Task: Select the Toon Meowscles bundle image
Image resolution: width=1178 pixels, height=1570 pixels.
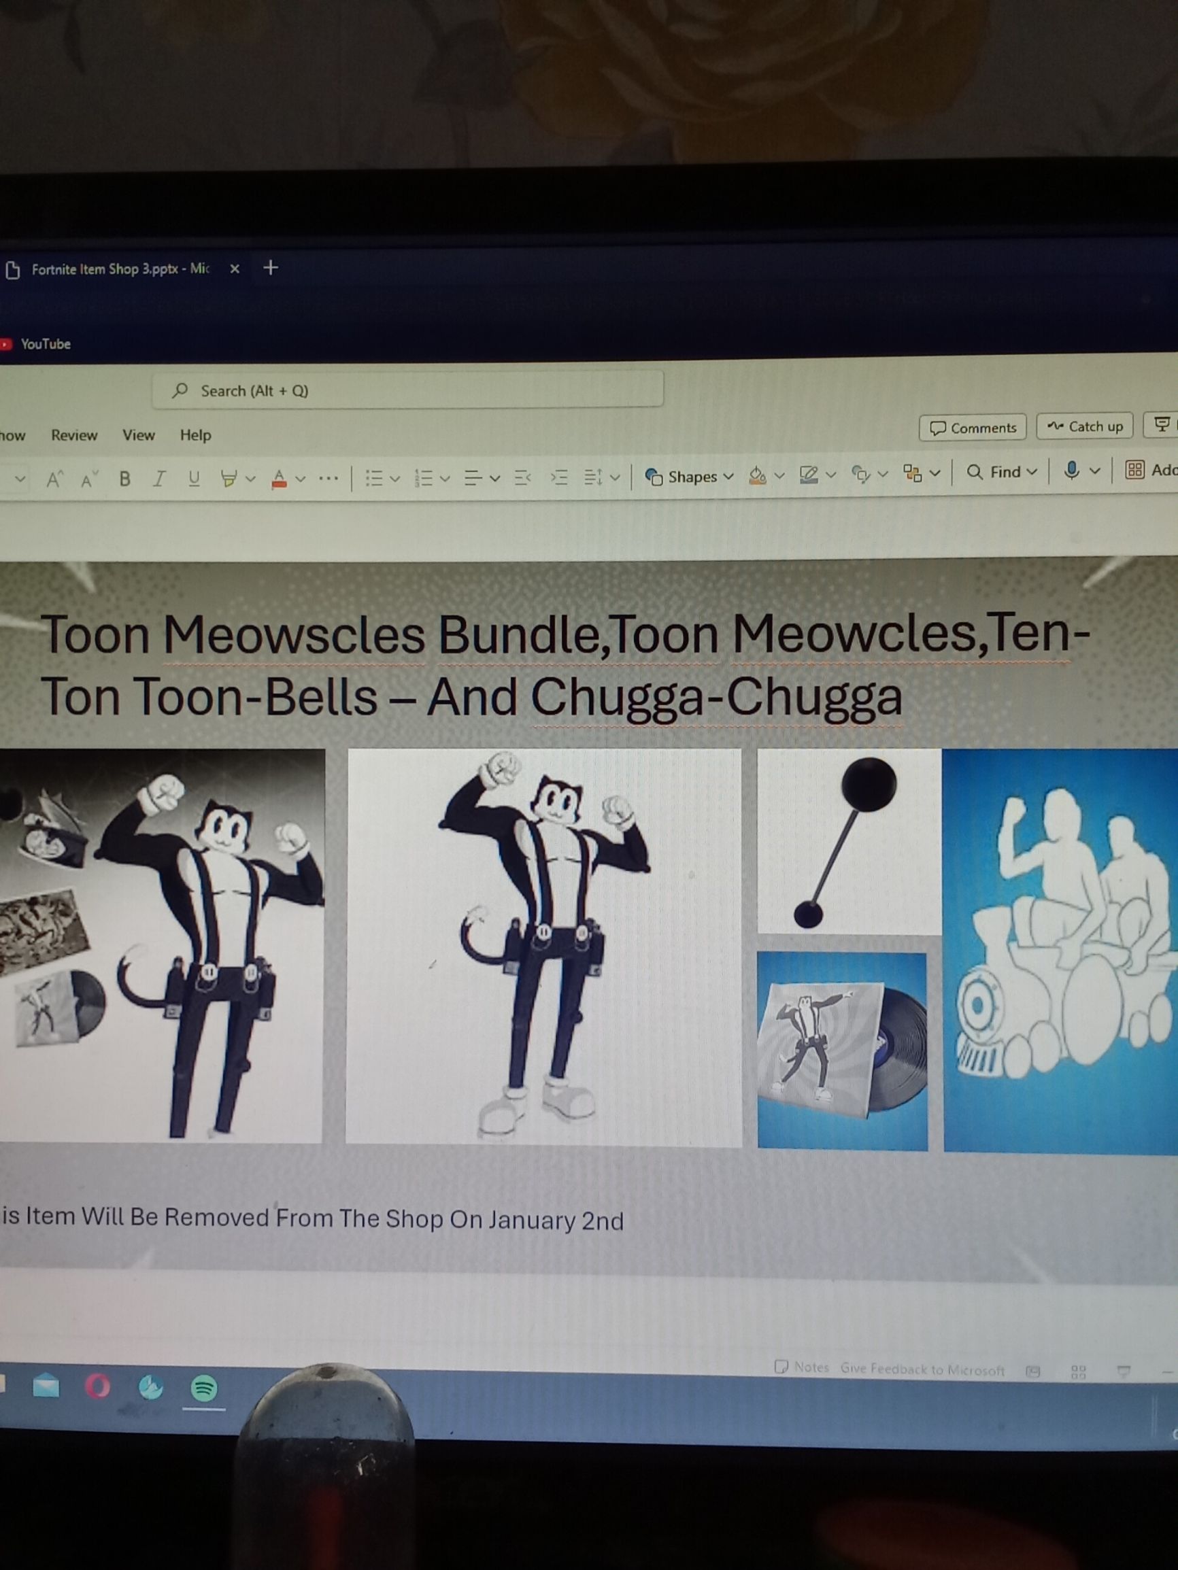Action: click(x=161, y=944)
